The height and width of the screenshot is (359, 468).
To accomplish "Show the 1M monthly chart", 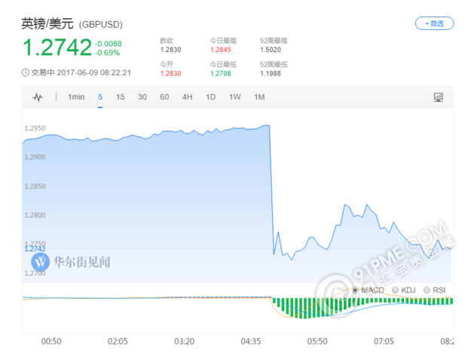I will [259, 97].
